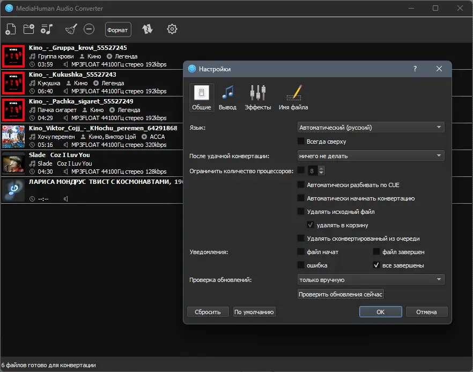This screenshot has width=473, height=372.
Task: Remove the selected item via the minus icon
Action: tap(89, 29)
